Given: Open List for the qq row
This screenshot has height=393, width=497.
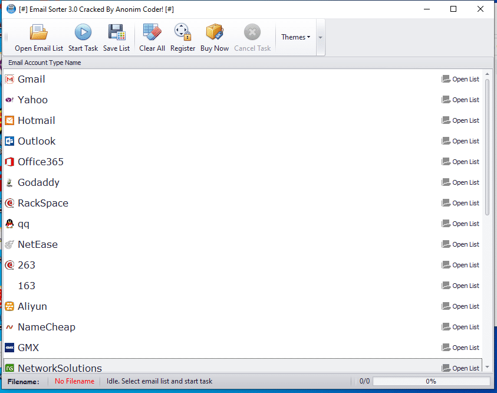Looking at the screenshot, I should click(x=460, y=224).
